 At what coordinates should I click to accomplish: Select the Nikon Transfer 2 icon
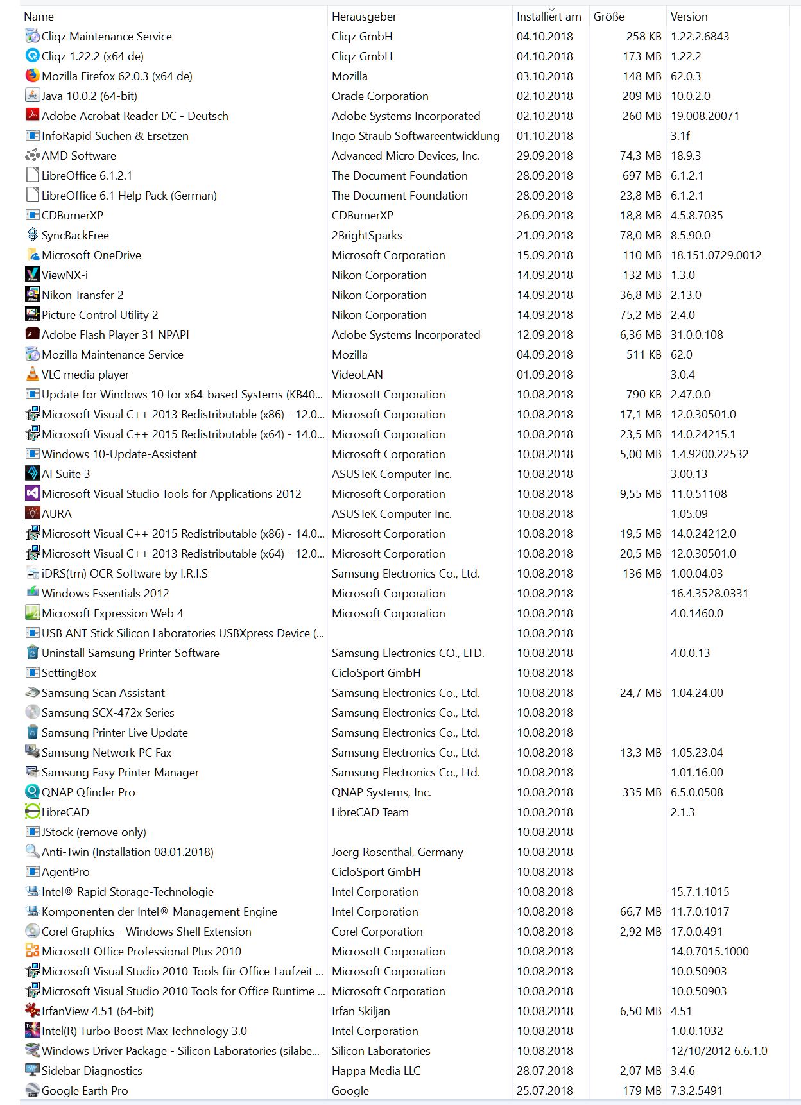[x=32, y=295]
